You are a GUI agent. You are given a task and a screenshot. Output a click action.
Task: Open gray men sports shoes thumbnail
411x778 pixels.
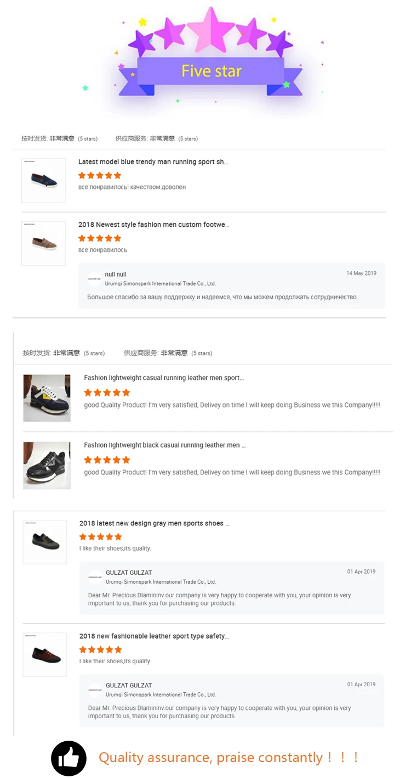44,542
